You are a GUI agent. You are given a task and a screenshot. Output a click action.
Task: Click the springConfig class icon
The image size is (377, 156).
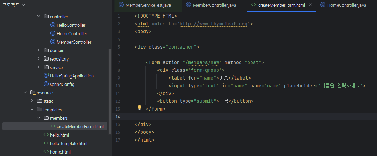tap(46, 84)
